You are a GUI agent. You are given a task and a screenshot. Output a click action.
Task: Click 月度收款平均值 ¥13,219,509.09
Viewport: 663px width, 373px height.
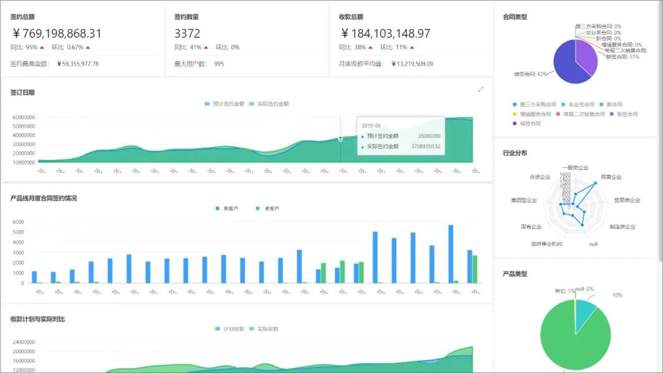coord(413,64)
